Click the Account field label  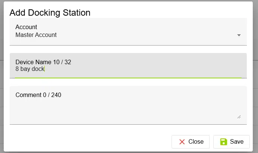[x=26, y=27]
